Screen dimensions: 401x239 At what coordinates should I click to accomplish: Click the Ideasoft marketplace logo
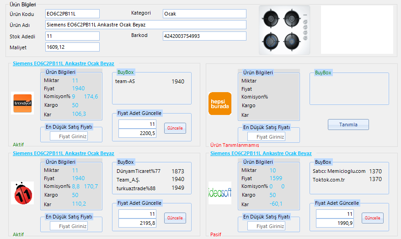pyautogui.click(x=220, y=192)
